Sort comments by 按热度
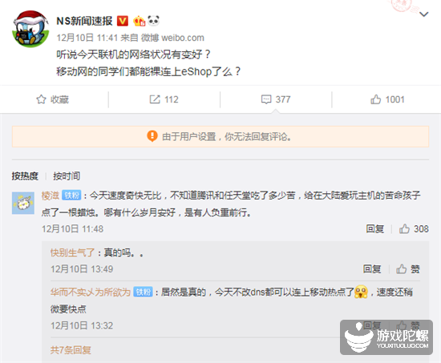The width and height of the screenshot is (441, 363). 25,176
